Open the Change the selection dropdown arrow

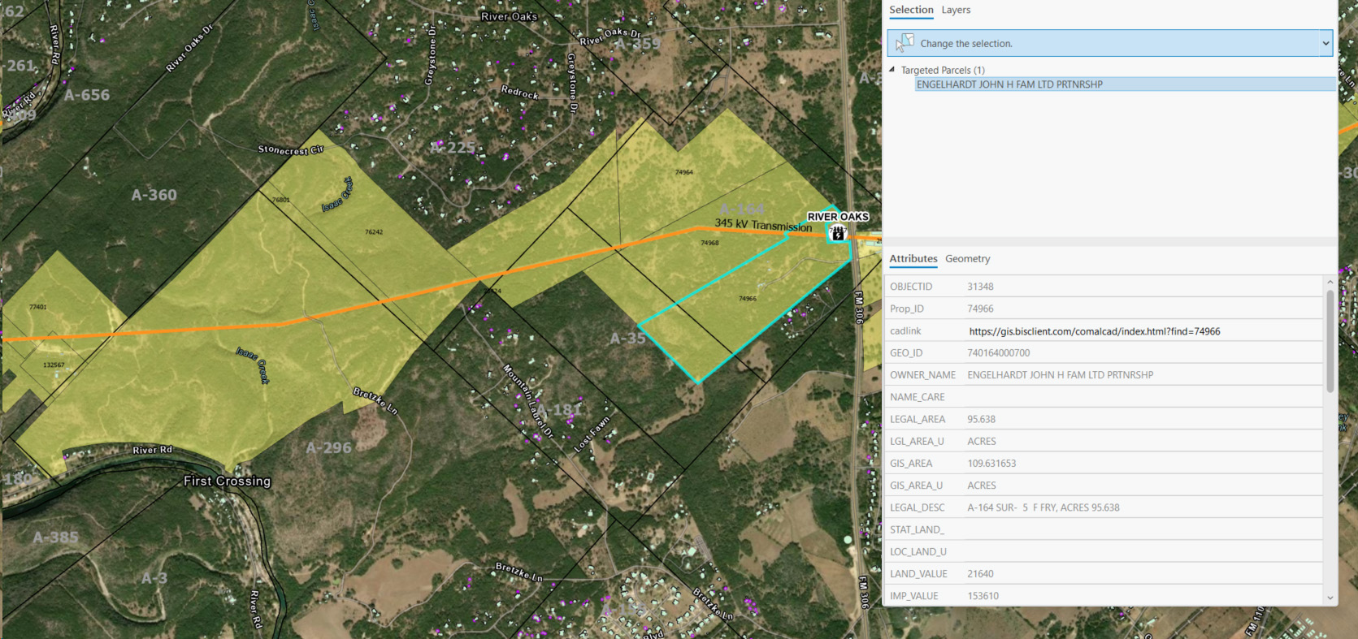(x=1325, y=43)
